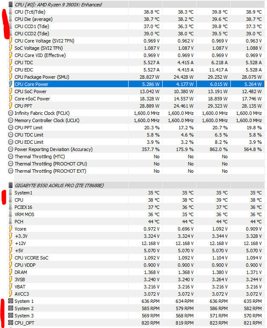
Task: Select the CPU CCD2 (Tdie) row label
Action: [32, 34]
